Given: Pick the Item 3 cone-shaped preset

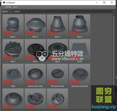Looking at the screenshot, I should click(x=57, y=25).
